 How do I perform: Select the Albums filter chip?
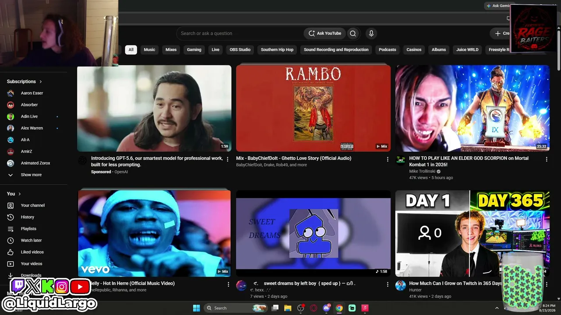click(439, 50)
